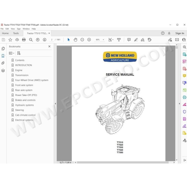Click the page number input field
This screenshot has height=187, width=187.
[52, 40]
